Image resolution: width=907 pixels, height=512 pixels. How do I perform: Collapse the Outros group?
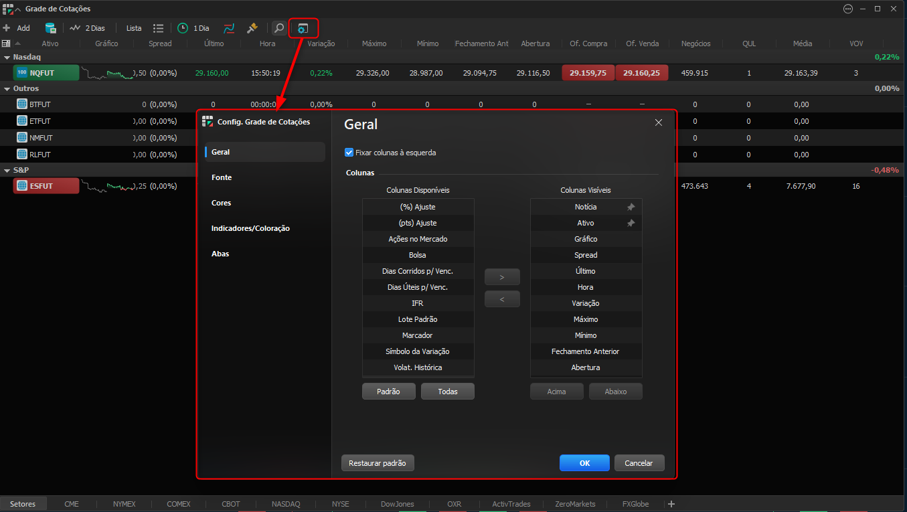[7, 88]
